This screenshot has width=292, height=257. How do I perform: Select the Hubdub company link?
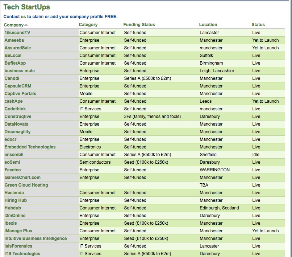12,208
